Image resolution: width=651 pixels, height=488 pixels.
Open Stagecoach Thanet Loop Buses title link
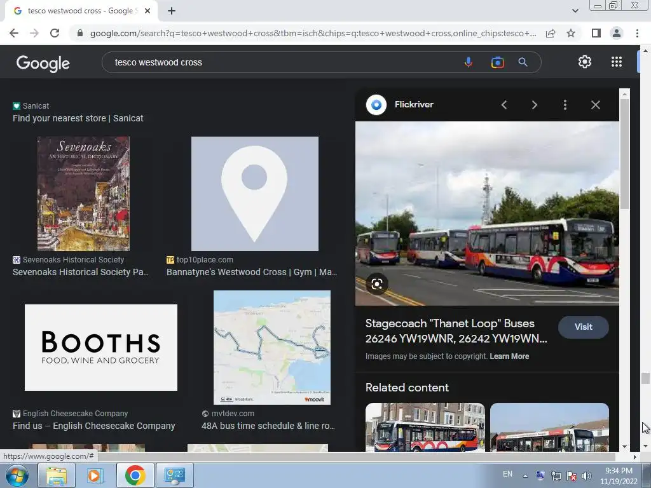click(x=456, y=331)
